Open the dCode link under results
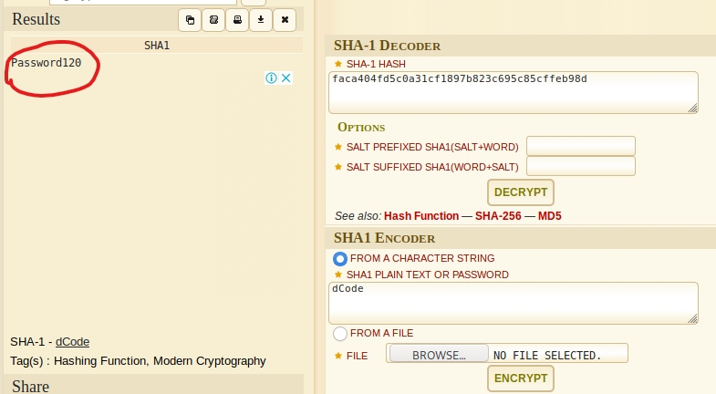716x394 pixels. point(72,341)
